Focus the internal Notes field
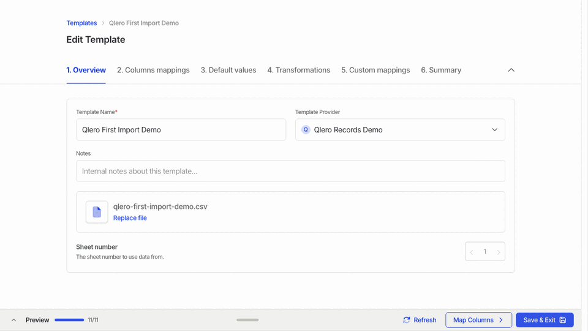Viewport: 588px width, 331px height. [290, 171]
